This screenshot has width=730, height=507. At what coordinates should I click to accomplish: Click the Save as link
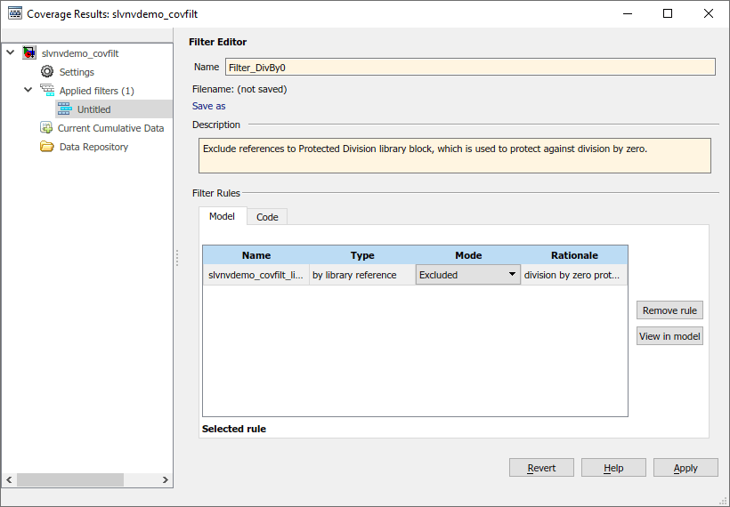(208, 106)
